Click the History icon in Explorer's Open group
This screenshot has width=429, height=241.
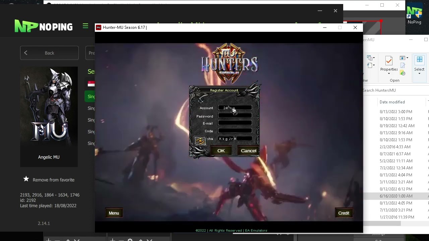(403, 73)
